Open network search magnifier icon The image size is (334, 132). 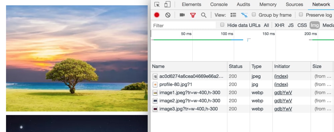[x=204, y=15]
